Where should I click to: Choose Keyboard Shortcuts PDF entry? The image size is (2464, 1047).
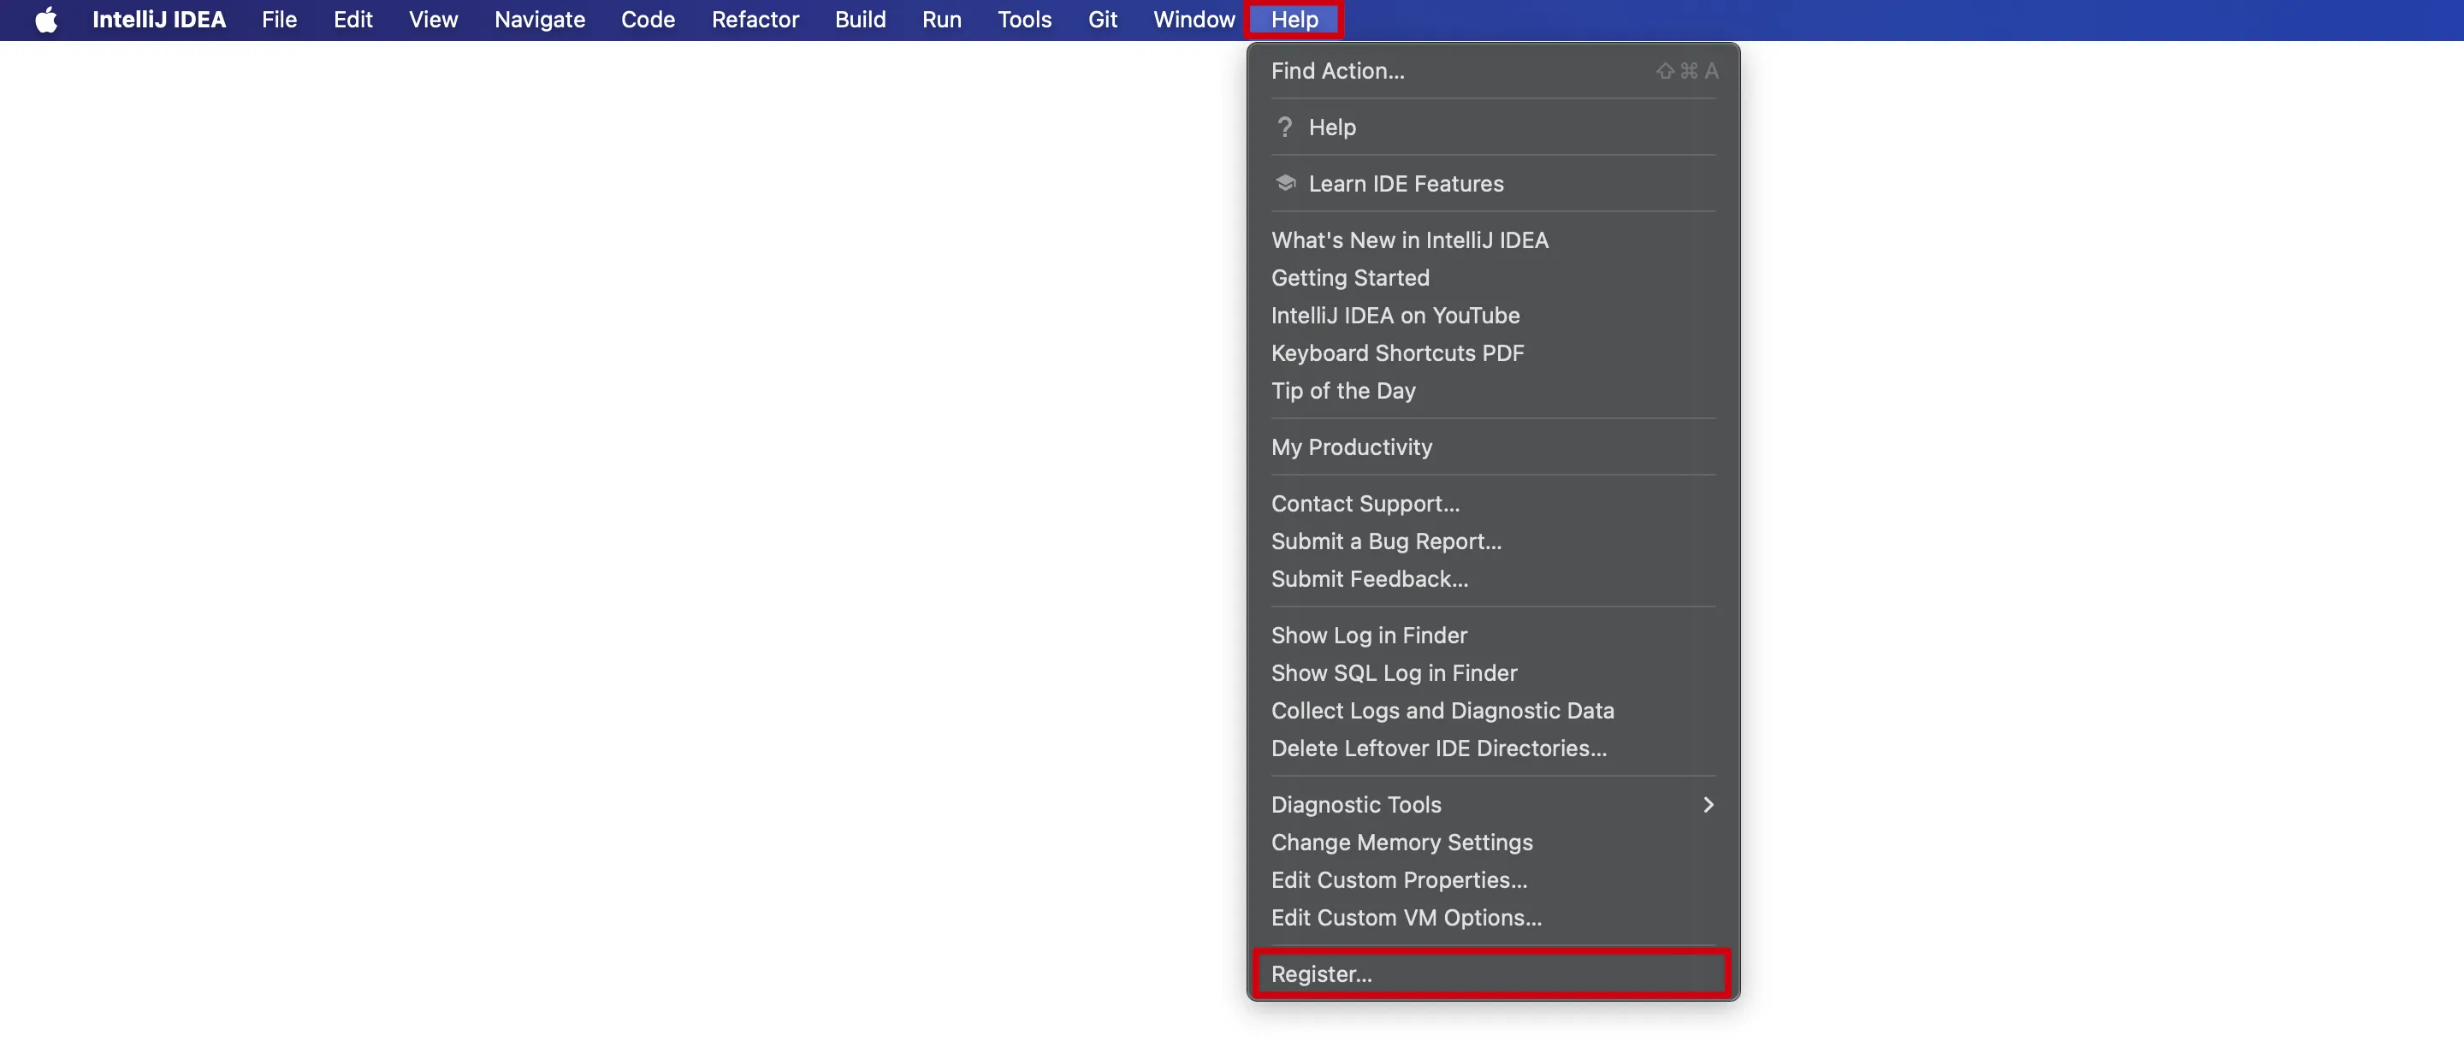tap(1396, 352)
